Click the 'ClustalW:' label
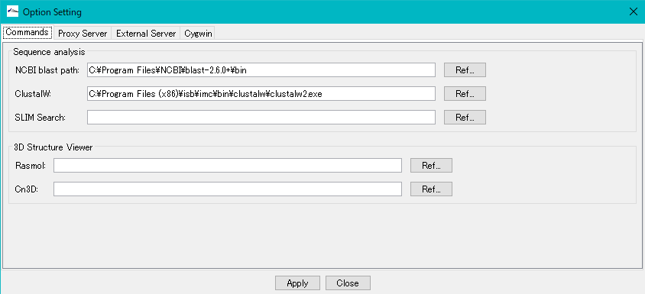 pyautogui.click(x=32, y=94)
